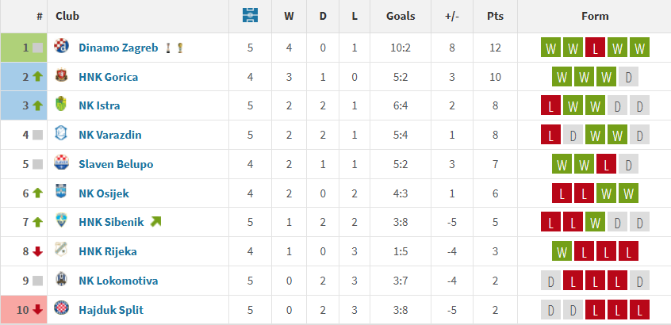This screenshot has width=671, height=325.
Task: Click the Slaven Belupo club crest
Action: tap(62, 162)
